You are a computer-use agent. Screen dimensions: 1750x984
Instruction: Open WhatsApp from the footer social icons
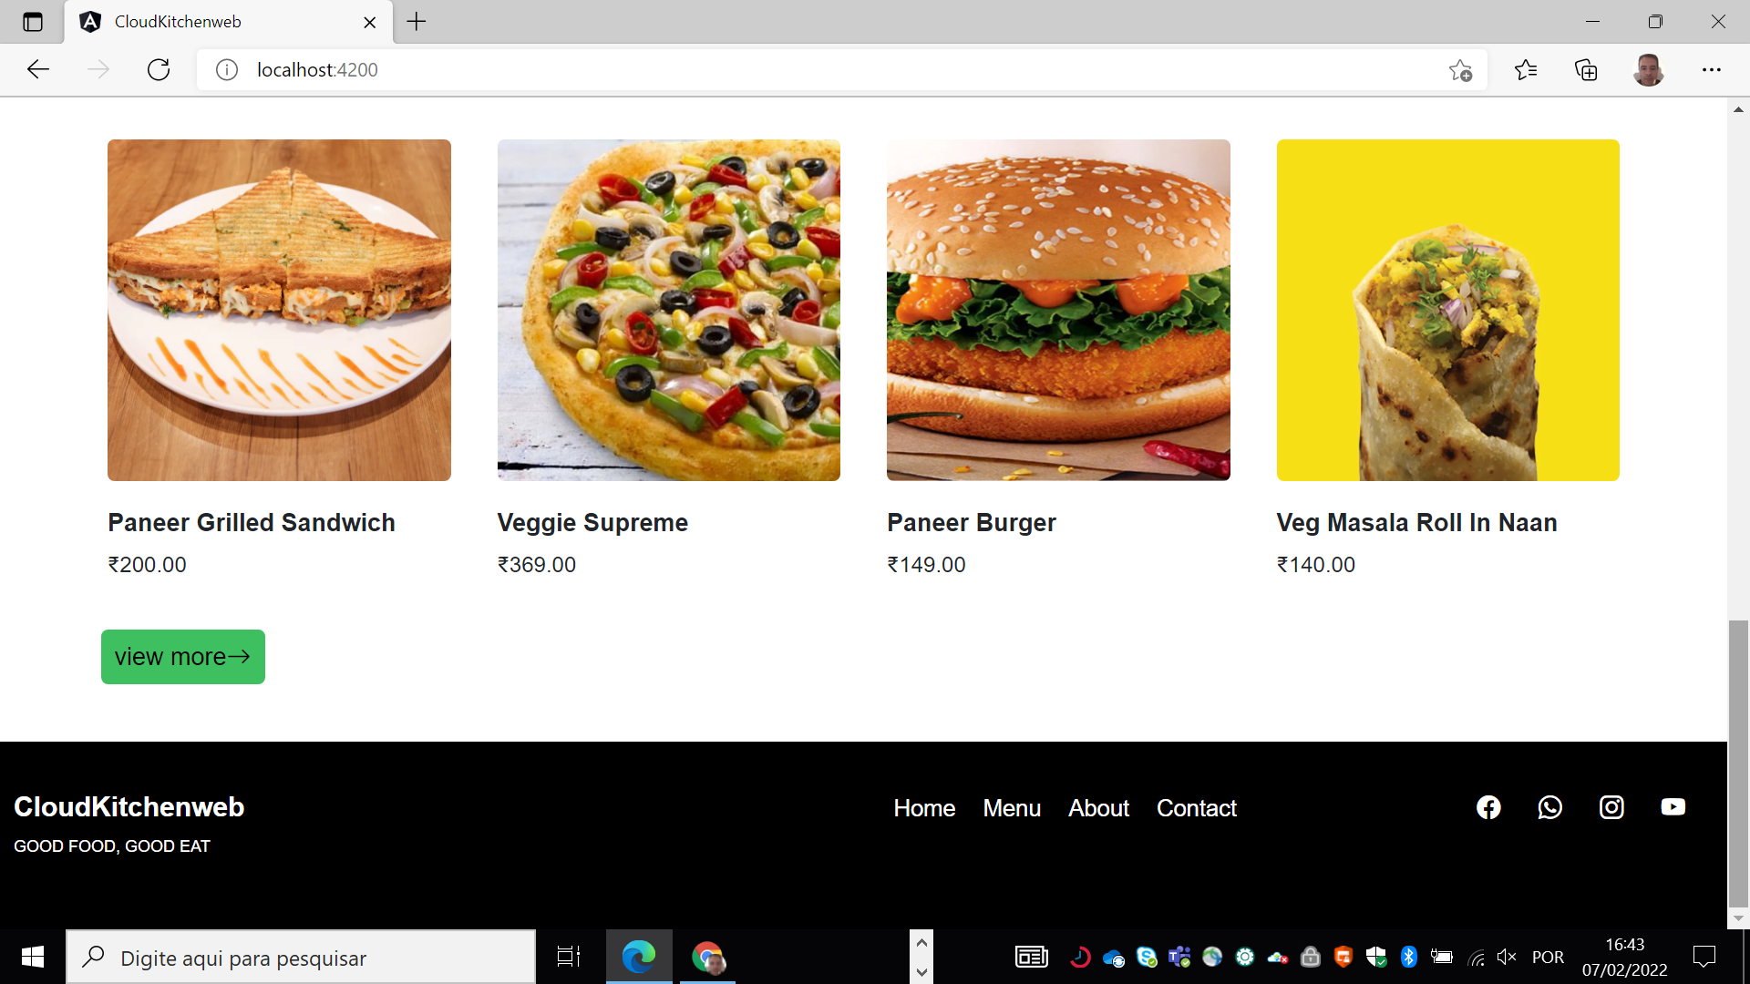click(x=1550, y=807)
